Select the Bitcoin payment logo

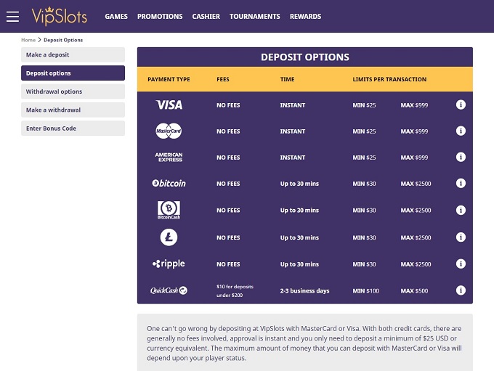click(x=169, y=184)
